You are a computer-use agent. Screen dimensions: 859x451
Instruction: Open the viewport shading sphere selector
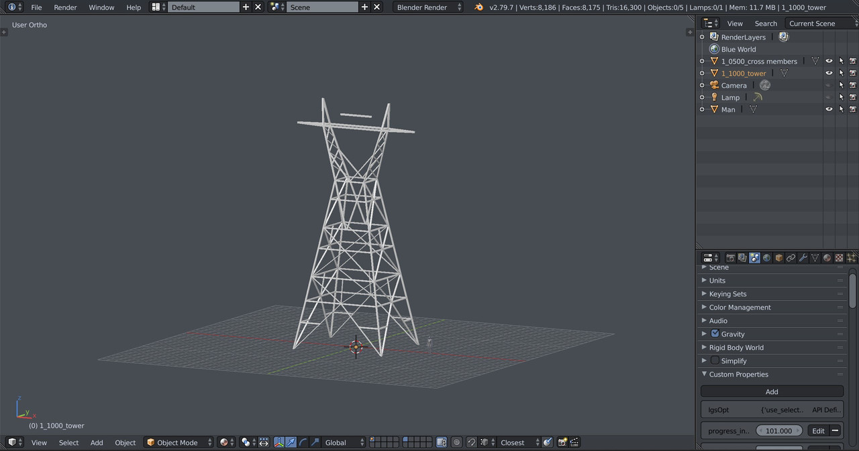tap(227, 442)
